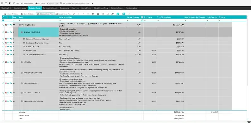The width and height of the screenshot is (251, 123).
Task: Click the third icon in top toolbar before Copy
Action: [10, 3]
